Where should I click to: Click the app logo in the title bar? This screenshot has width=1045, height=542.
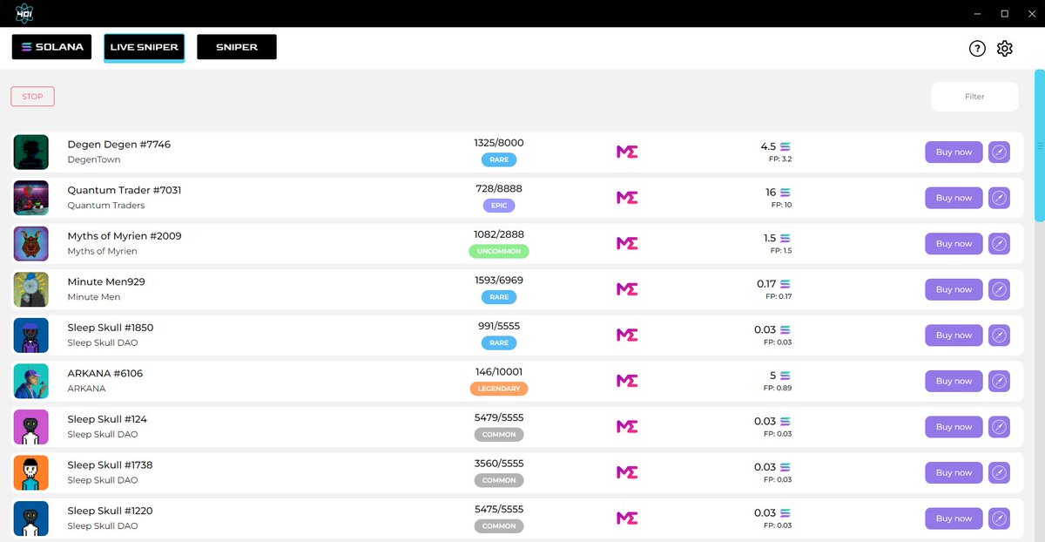pos(24,13)
